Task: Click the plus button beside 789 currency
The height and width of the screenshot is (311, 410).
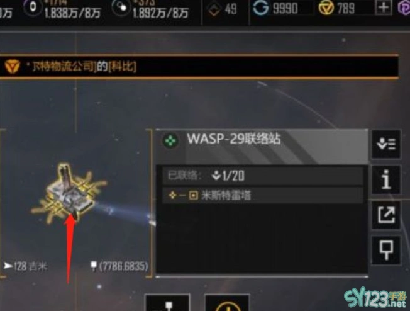Action: (384, 8)
